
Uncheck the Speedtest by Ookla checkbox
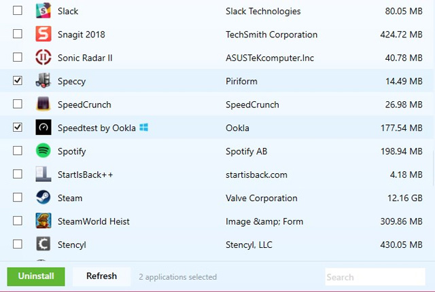point(18,128)
